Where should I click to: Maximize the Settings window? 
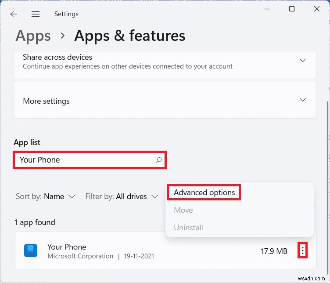292,9
